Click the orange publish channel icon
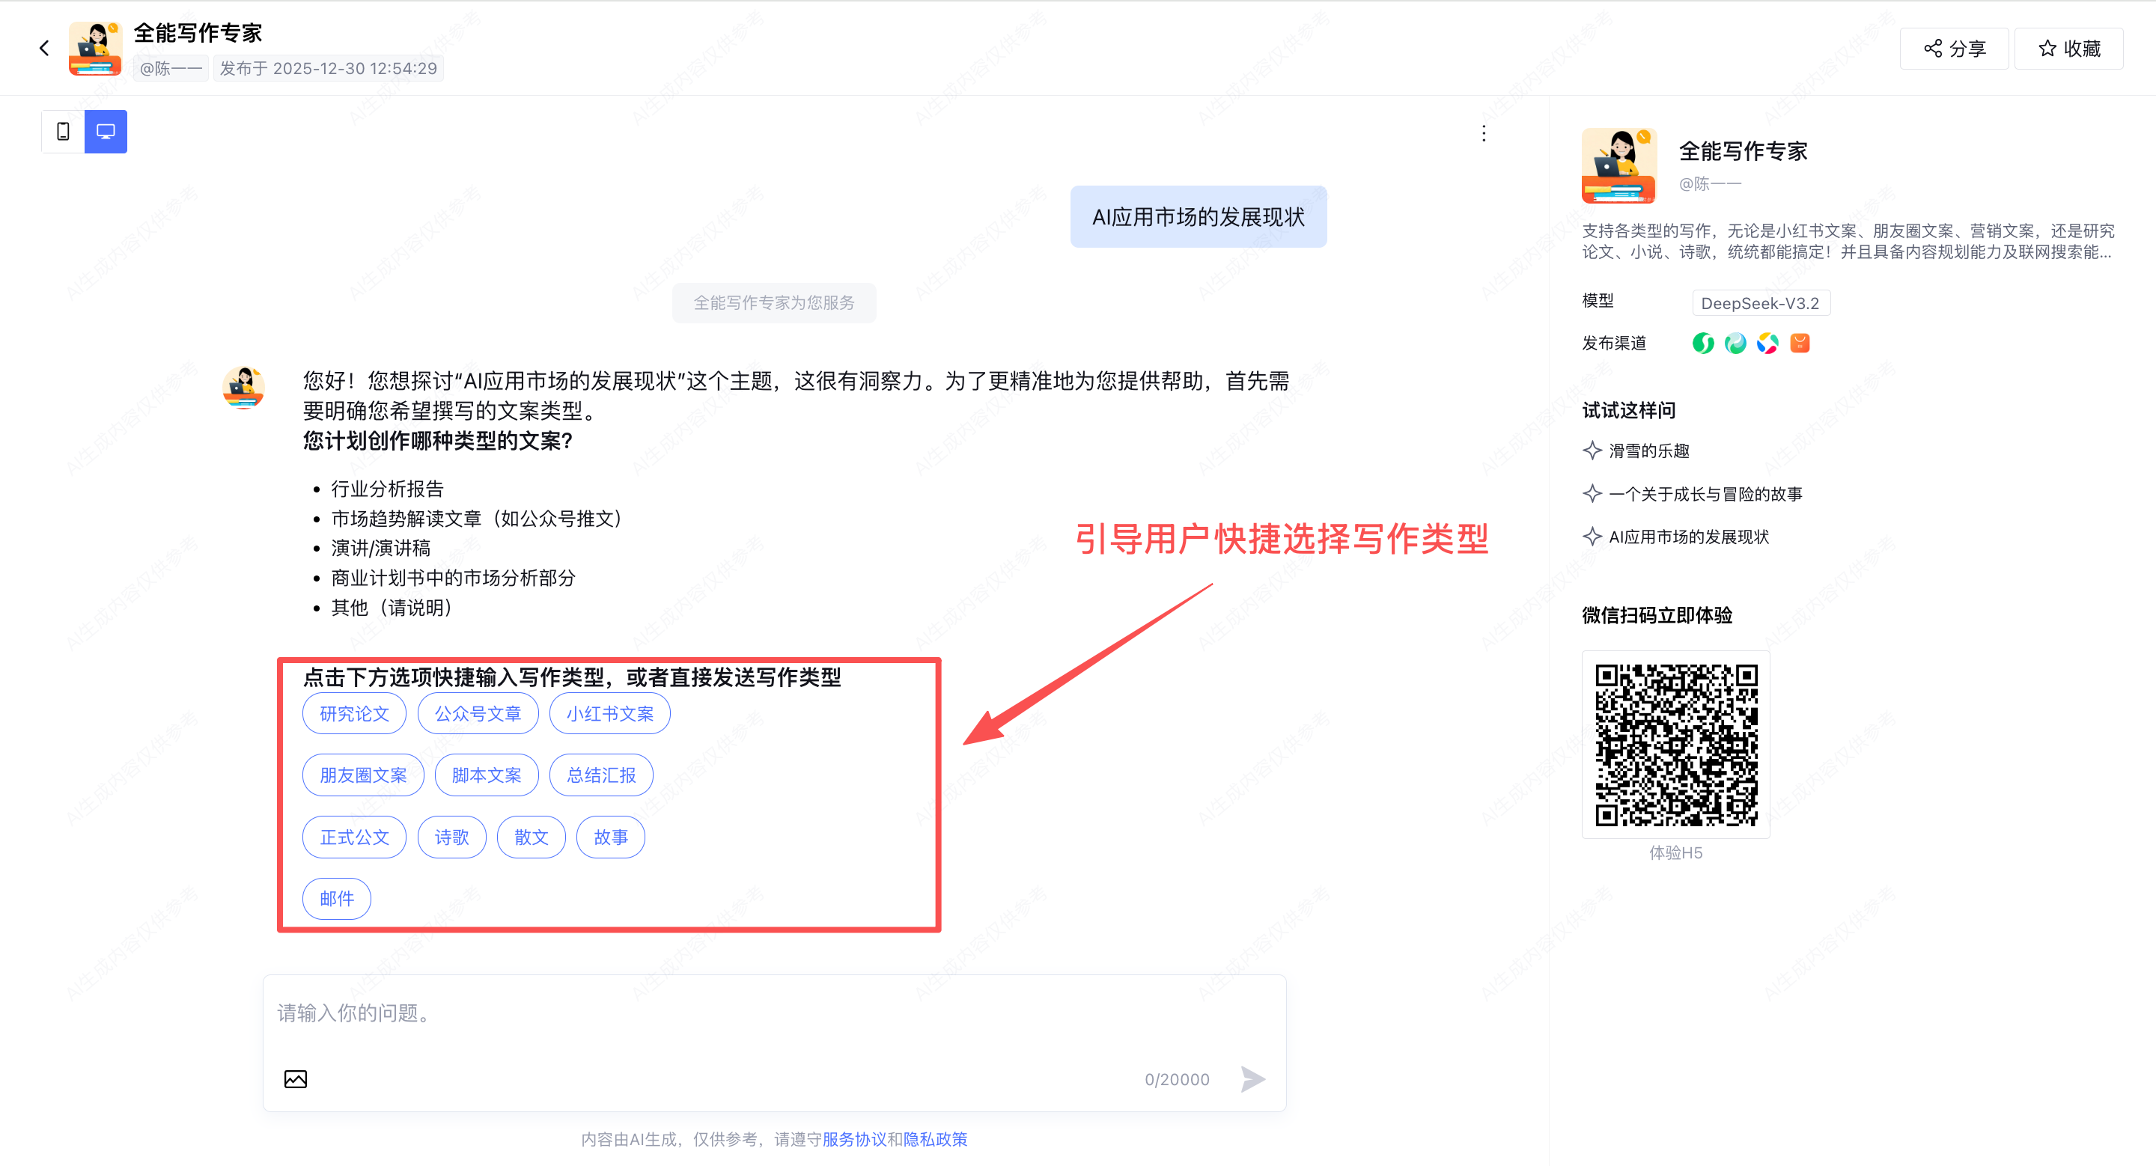This screenshot has width=2156, height=1166. pos(1800,343)
